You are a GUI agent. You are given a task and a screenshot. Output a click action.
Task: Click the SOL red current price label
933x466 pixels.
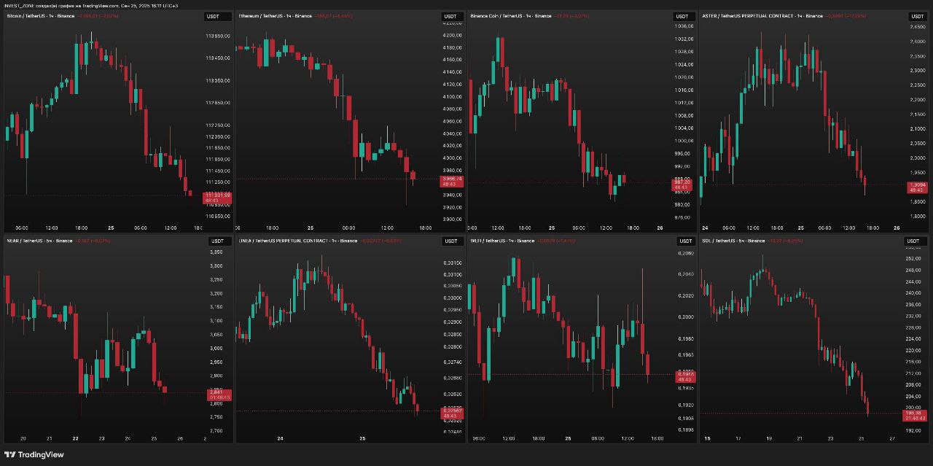[916, 416]
